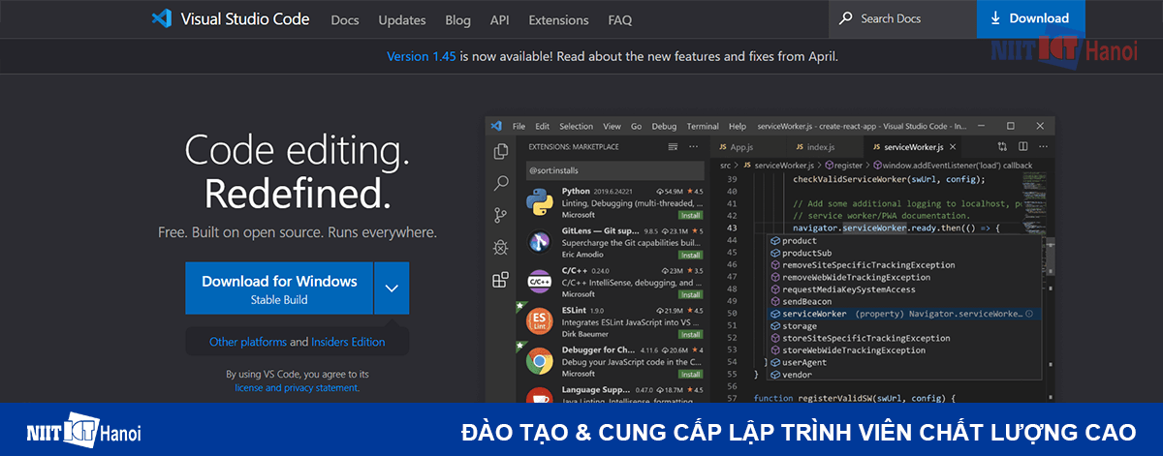Open the Help menu in editor
Viewport: 1163px width, 456px height.
(738, 126)
